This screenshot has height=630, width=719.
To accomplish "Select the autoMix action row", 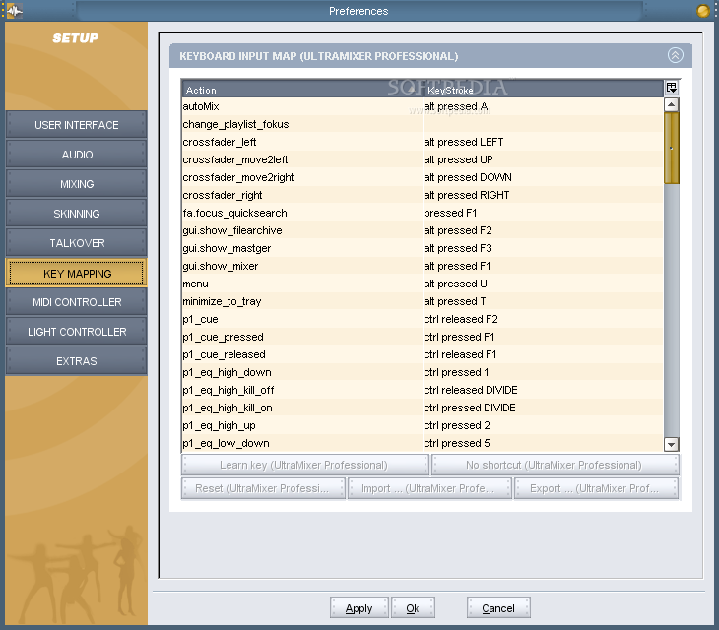I will pyautogui.click(x=423, y=106).
